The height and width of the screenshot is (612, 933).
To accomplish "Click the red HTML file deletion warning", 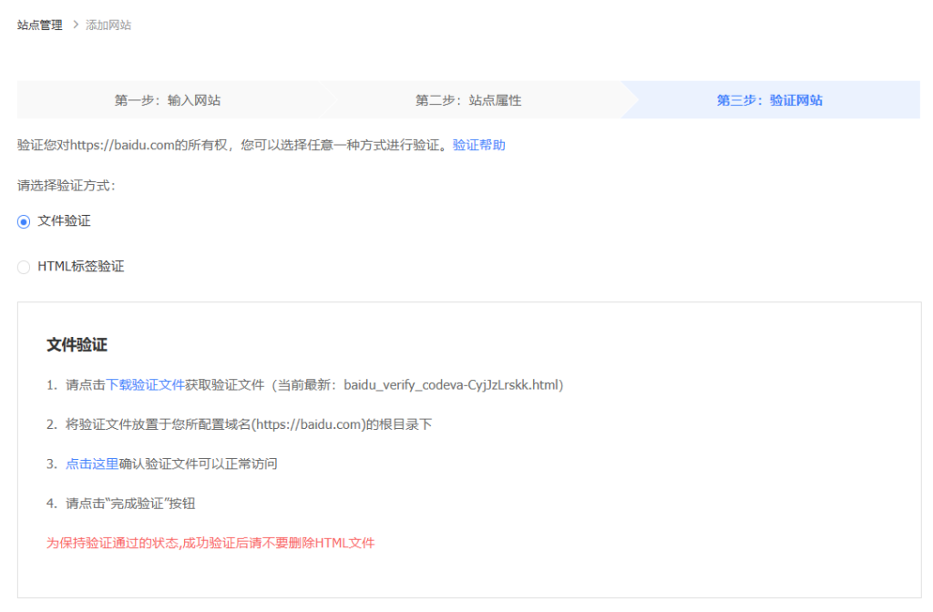I will pyautogui.click(x=210, y=543).
